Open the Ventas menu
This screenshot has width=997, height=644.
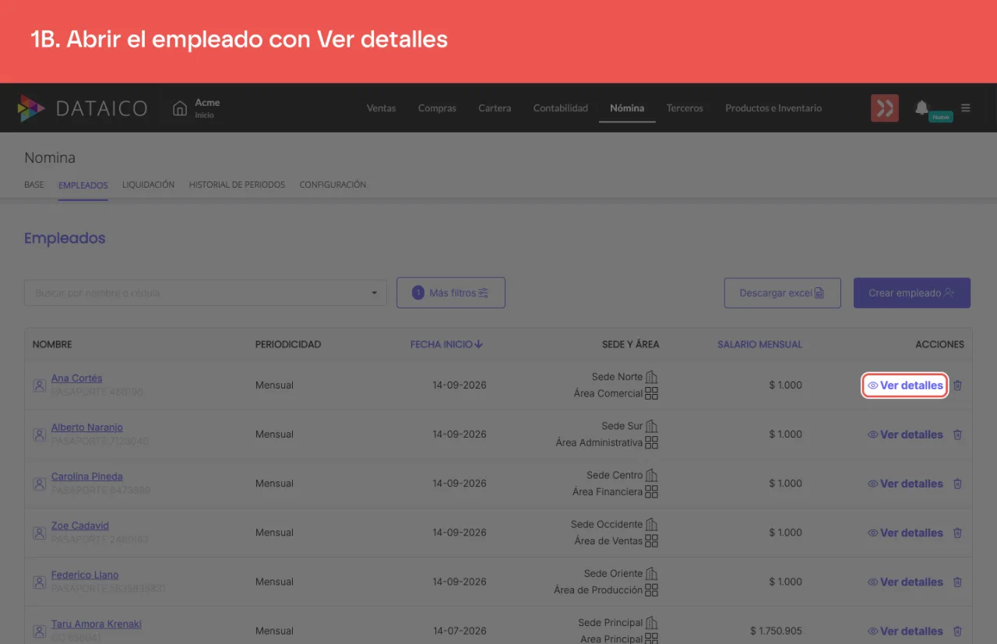point(382,108)
